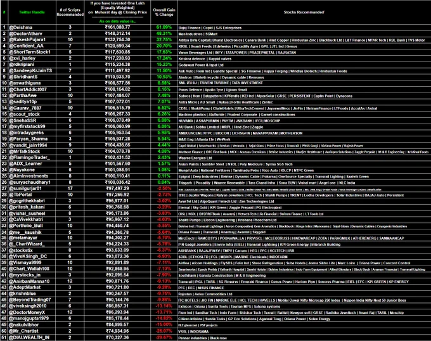This screenshot has width=431, height=341.
Task: Select the Stocks Recommended column header
Action: [304, 12]
